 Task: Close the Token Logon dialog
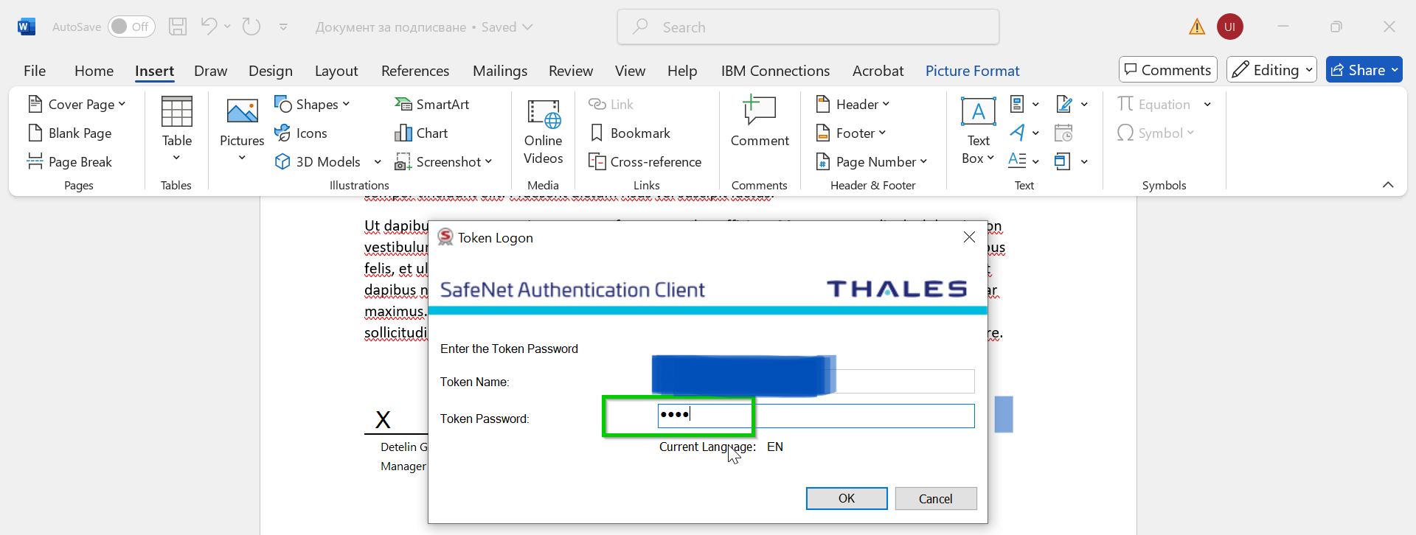[969, 237]
